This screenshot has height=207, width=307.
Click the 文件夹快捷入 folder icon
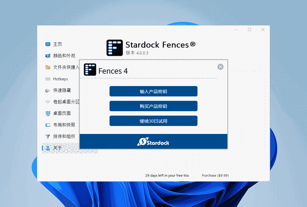pos(48,67)
